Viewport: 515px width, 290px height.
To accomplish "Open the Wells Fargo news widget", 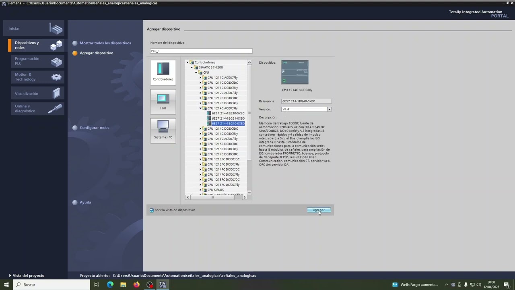I will tap(415, 285).
